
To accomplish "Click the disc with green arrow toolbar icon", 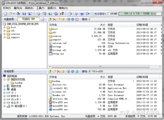I will [x=50, y=14].
